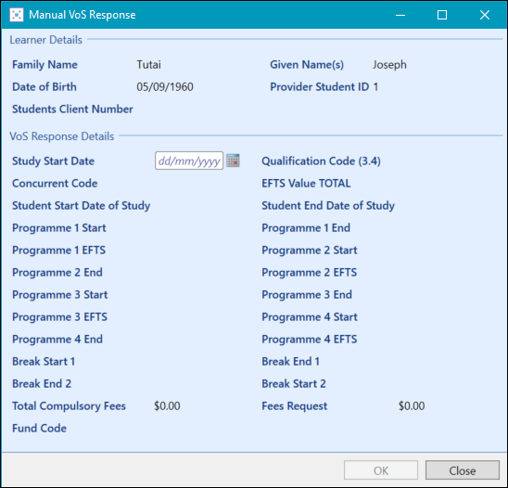Click the Students Client Number label

[72, 109]
